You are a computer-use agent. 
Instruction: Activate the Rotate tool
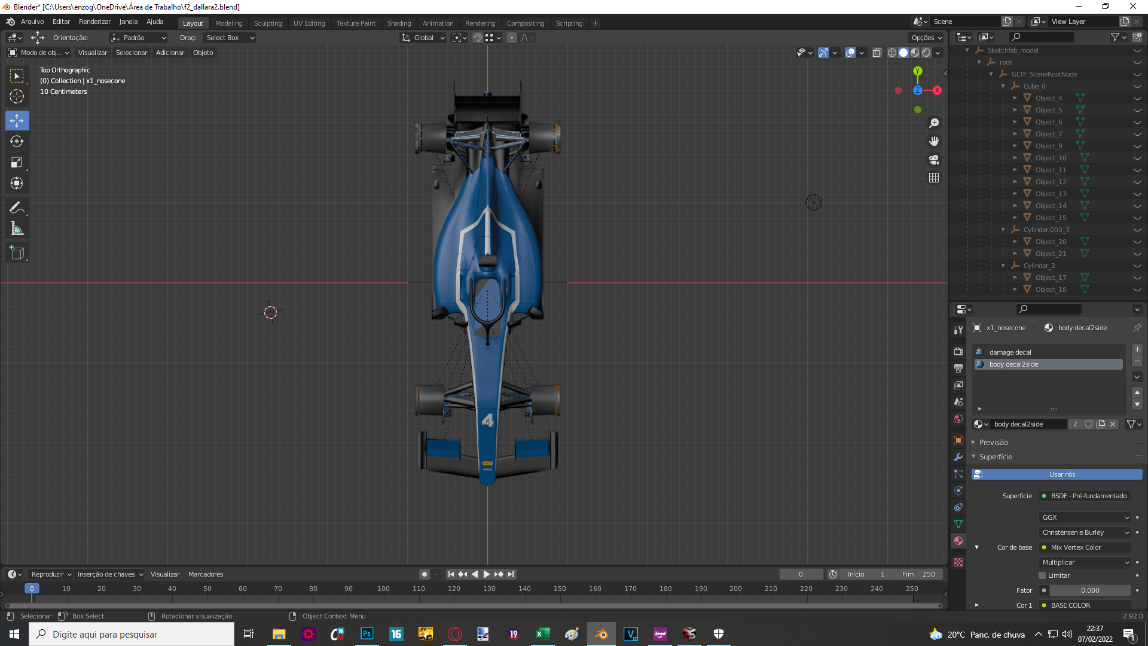[17, 141]
